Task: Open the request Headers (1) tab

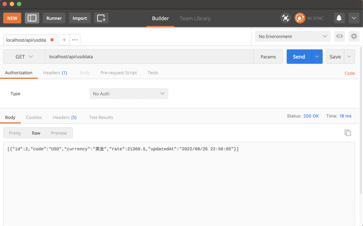Action: tap(55, 73)
